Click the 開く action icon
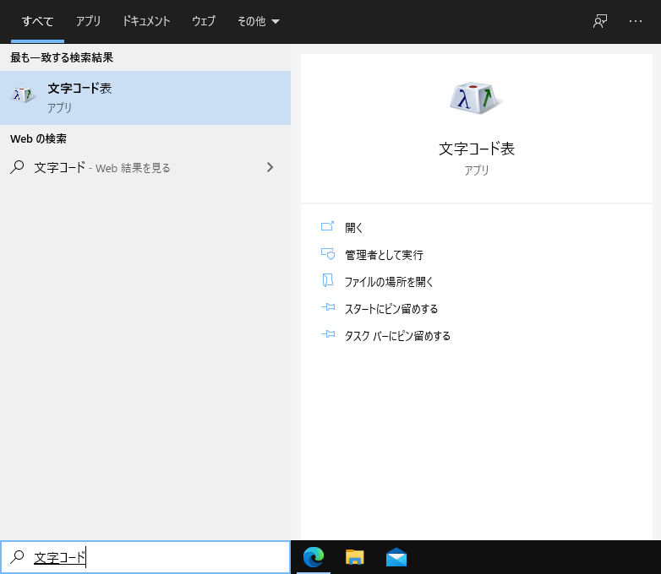 pos(328,227)
